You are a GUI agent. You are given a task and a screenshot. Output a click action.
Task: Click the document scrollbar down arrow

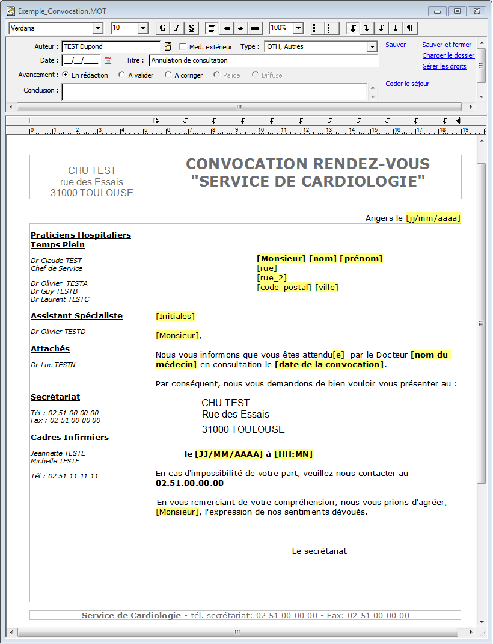click(482, 623)
